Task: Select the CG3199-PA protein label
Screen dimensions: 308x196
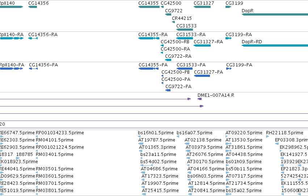Action: 239,65
